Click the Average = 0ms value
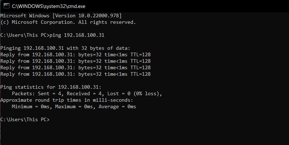This screenshot has height=145, width=289. point(117,106)
